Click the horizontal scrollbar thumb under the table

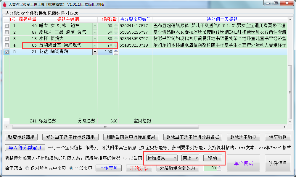click(x=105, y=127)
